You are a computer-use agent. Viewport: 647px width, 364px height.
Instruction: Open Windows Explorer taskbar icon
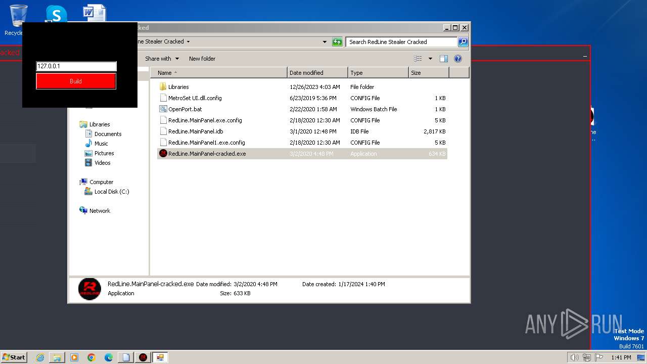(57, 357)
